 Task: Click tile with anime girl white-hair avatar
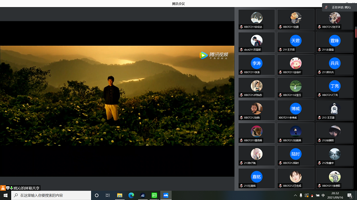coord(257,156)
